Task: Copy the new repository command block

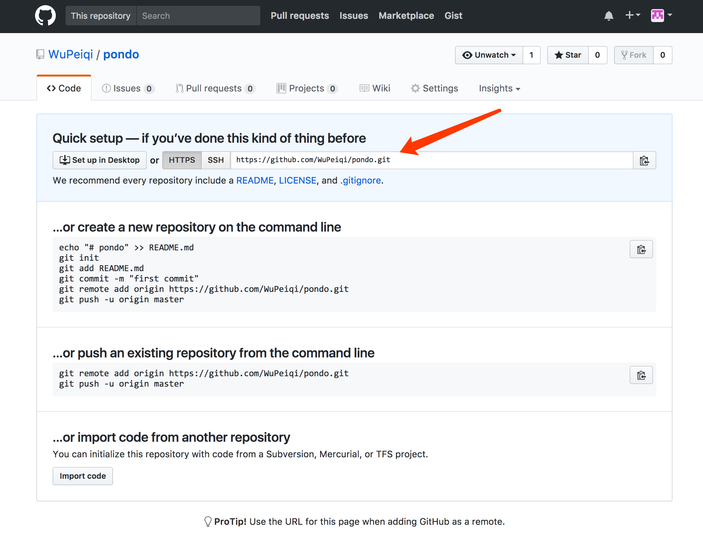Action: point(641,249)
